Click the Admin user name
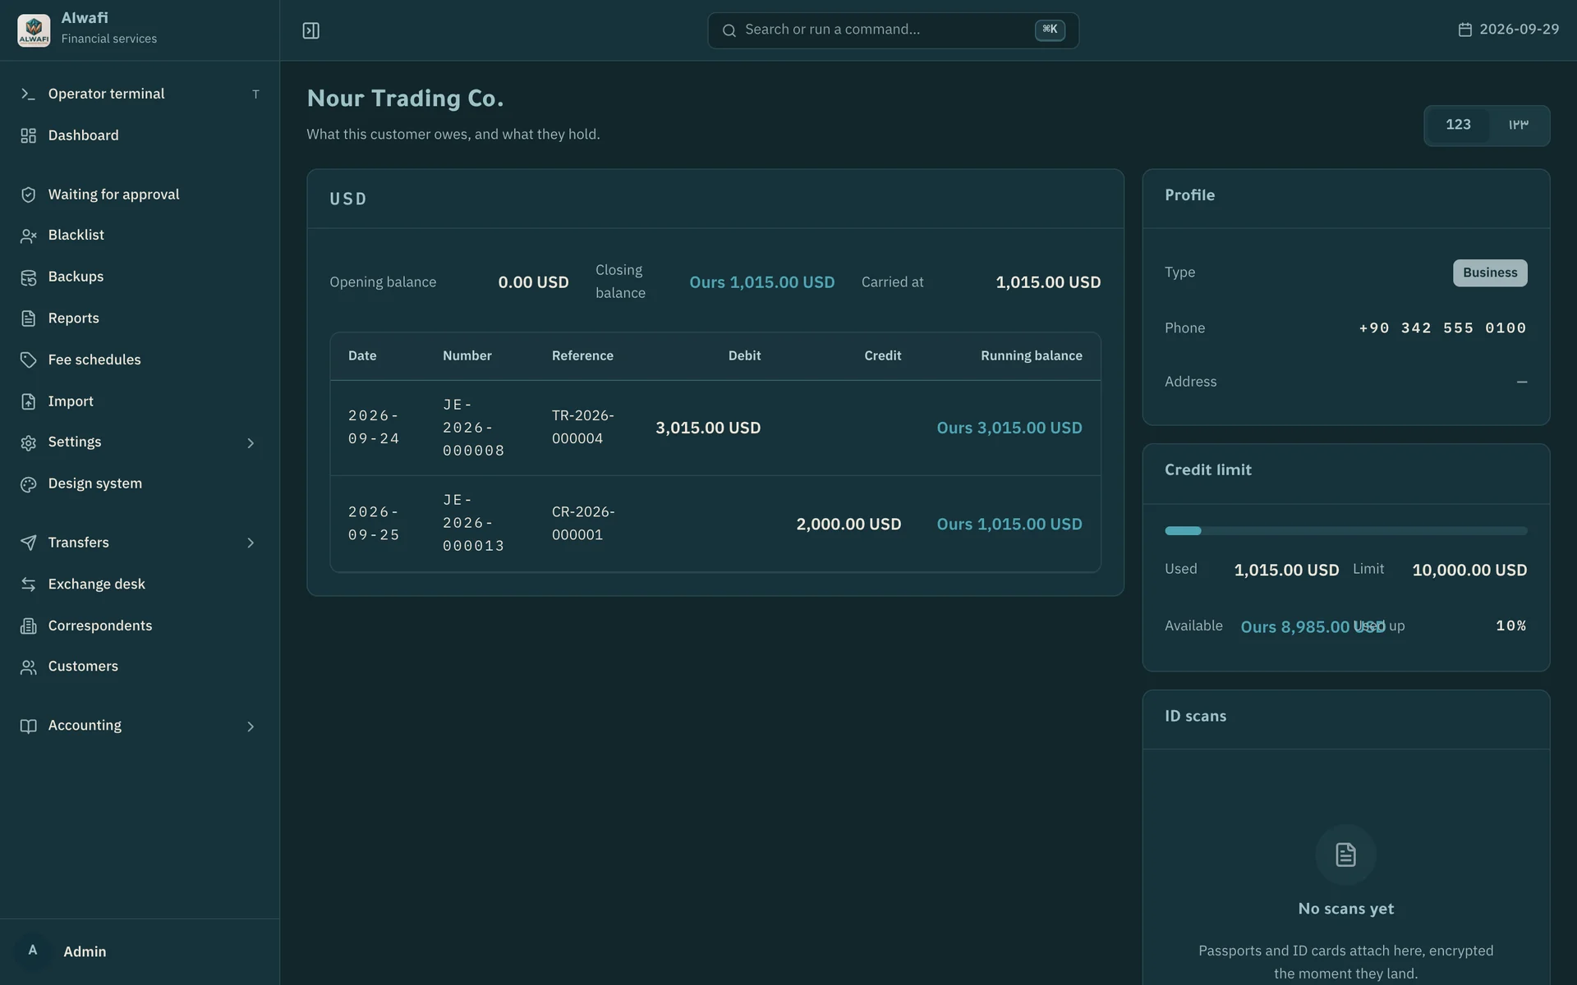 click(85, 951)
